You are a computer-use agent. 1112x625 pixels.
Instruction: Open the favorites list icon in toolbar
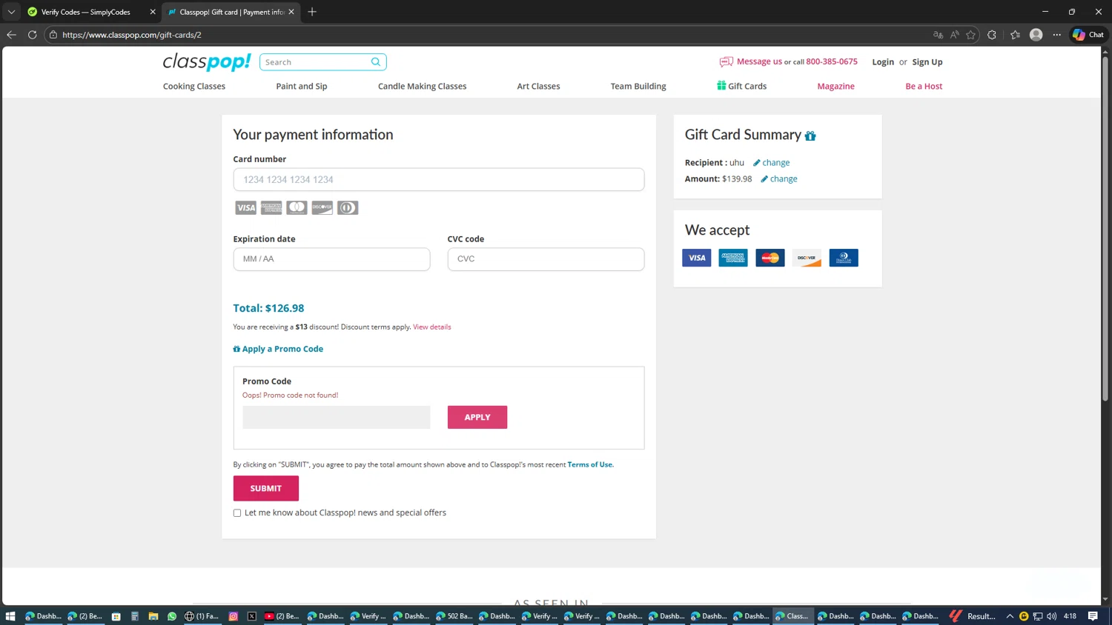click(x=1016, y=35)
